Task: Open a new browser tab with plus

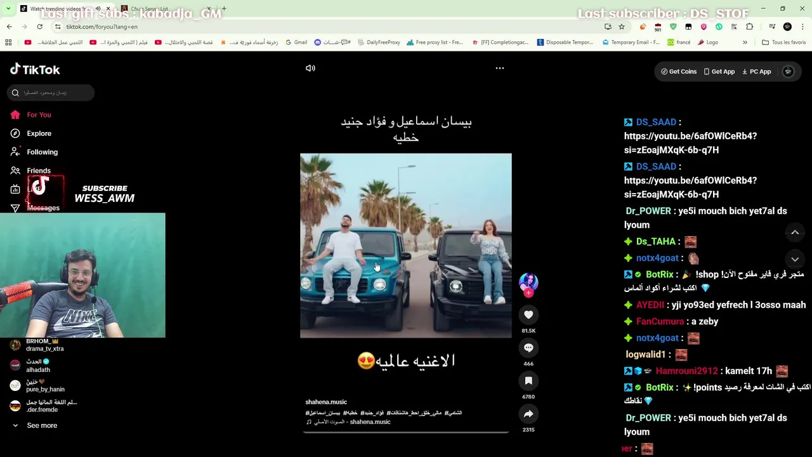Action: [x=224, y=9]
